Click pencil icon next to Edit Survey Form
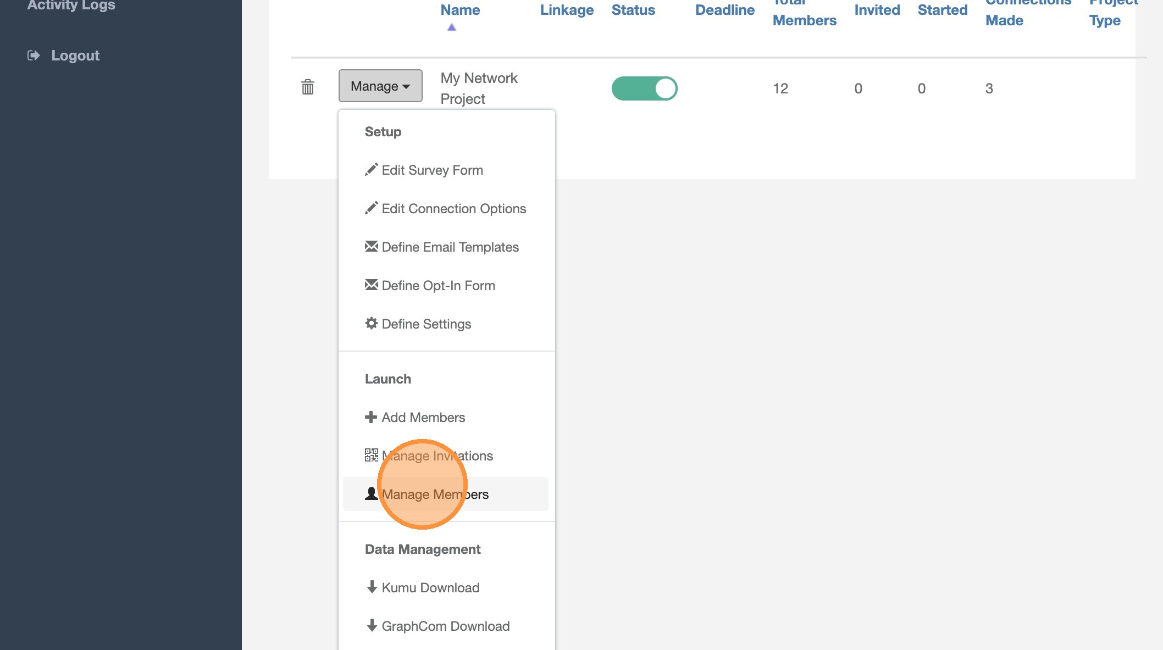Viewport: 1163px width, 650px height. click(372, 170)
